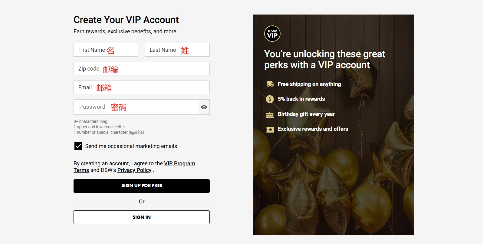Click the Send me occasional marketing emails label

tap(131, 146)
